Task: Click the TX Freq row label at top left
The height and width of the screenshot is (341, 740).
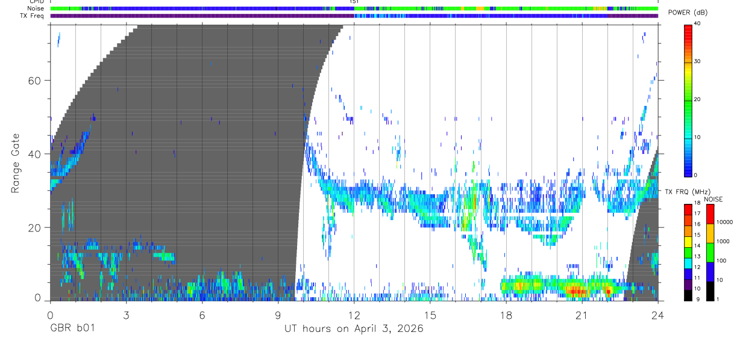Action: (x=32, y=16)
